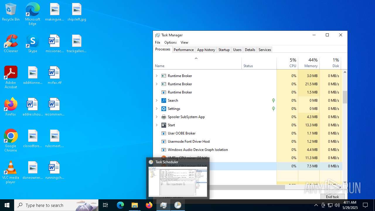Expand the Spooler SubSystem App process
Image resolution: width=375 pixels, height=211 pixels.
tap(156, 117)
